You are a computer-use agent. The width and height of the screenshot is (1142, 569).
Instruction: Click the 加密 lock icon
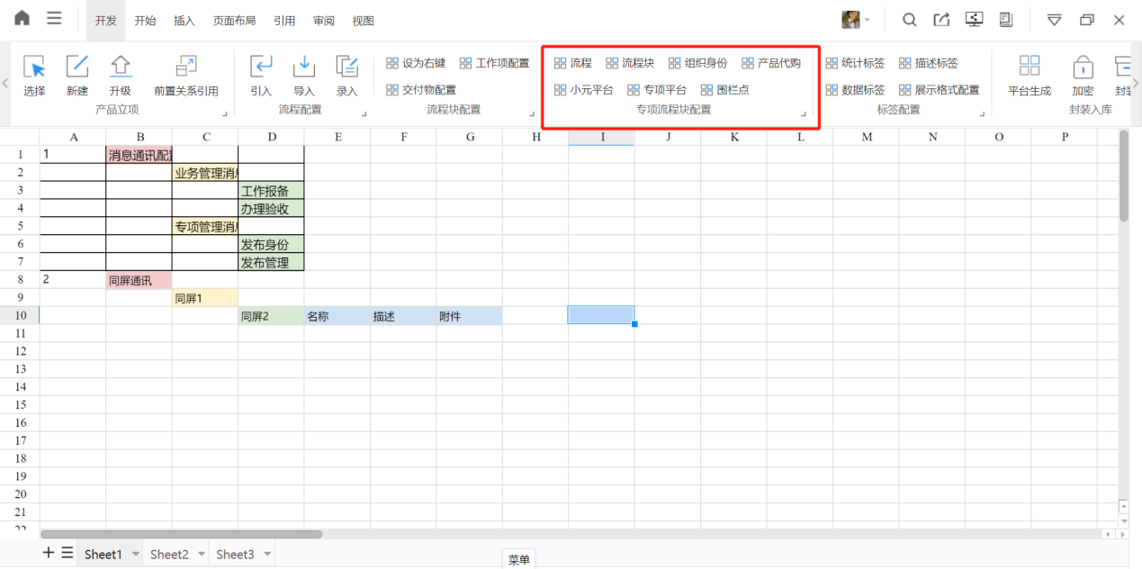(1083, 68)
